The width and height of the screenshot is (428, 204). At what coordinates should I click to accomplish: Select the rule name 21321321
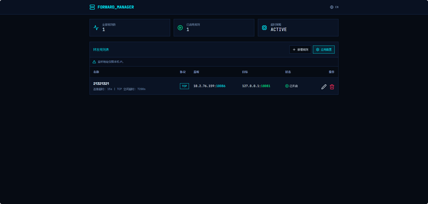tap(101, 84)
